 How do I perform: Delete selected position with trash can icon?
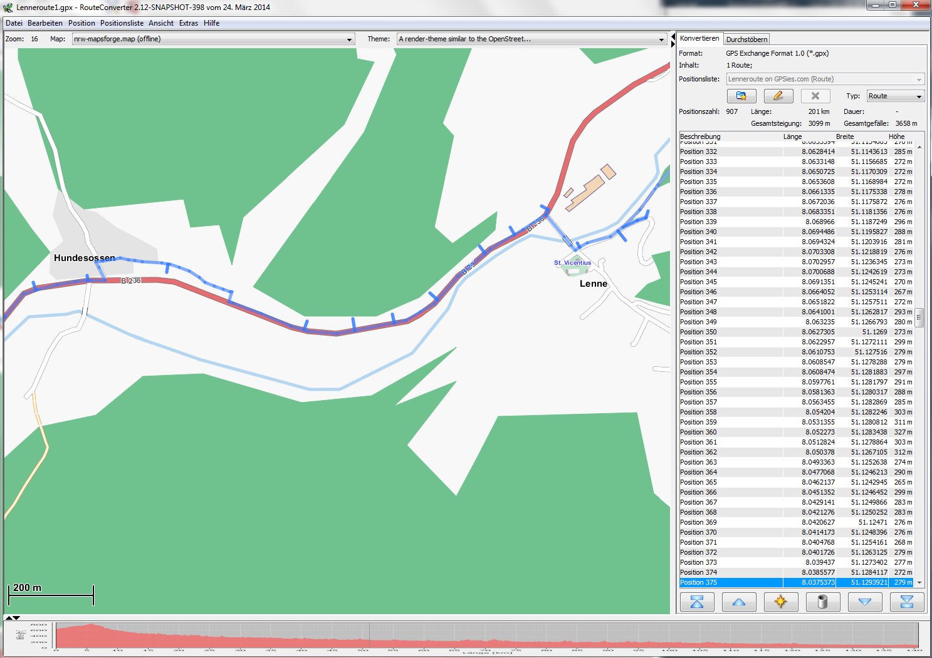coord(823,602)
